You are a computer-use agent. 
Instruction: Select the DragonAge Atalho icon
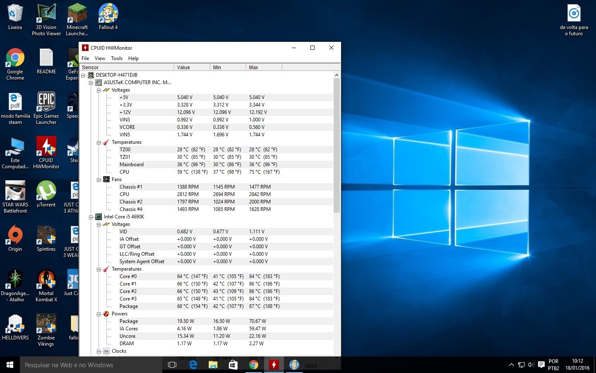(x=15, y=286)
